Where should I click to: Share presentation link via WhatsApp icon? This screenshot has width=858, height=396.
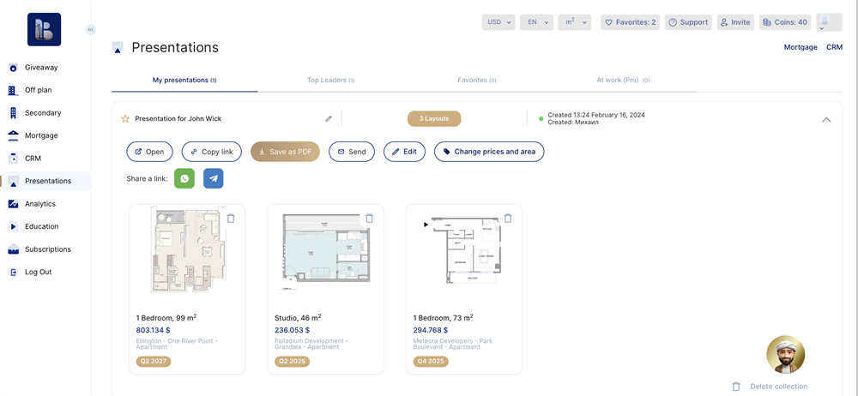184,178
